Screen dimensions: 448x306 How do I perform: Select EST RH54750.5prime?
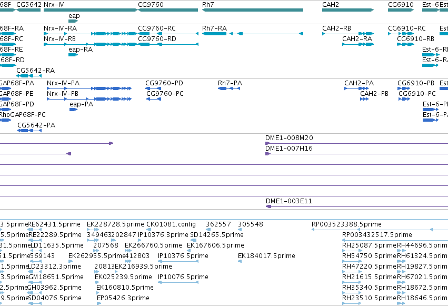click(352, 261)
